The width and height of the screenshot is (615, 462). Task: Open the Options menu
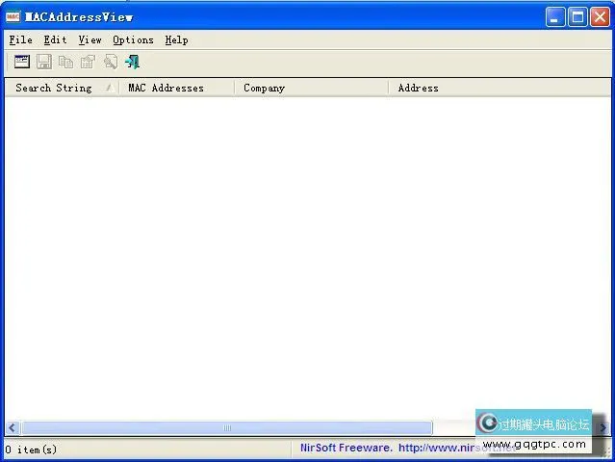click(x=133, y=40)
